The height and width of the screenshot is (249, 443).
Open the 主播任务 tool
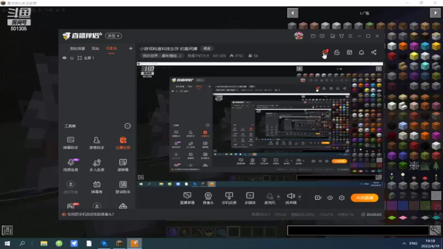coord(123,143)
